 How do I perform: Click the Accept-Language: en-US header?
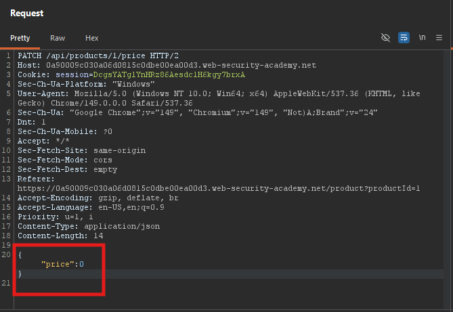91,207
